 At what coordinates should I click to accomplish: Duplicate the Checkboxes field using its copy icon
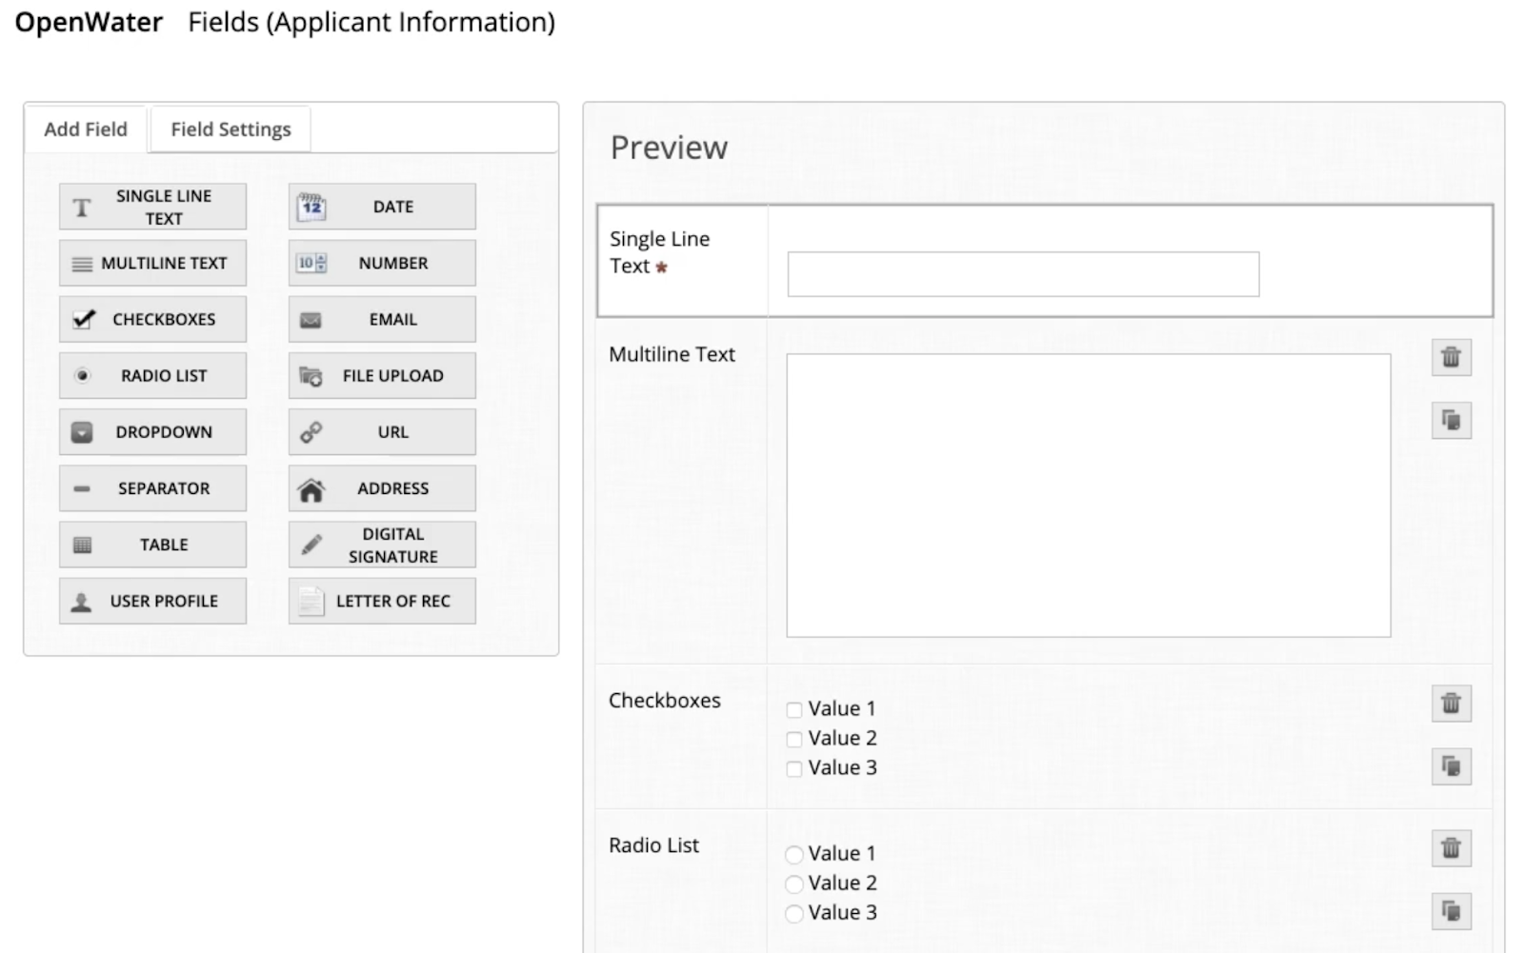[x=1451, y=766]
